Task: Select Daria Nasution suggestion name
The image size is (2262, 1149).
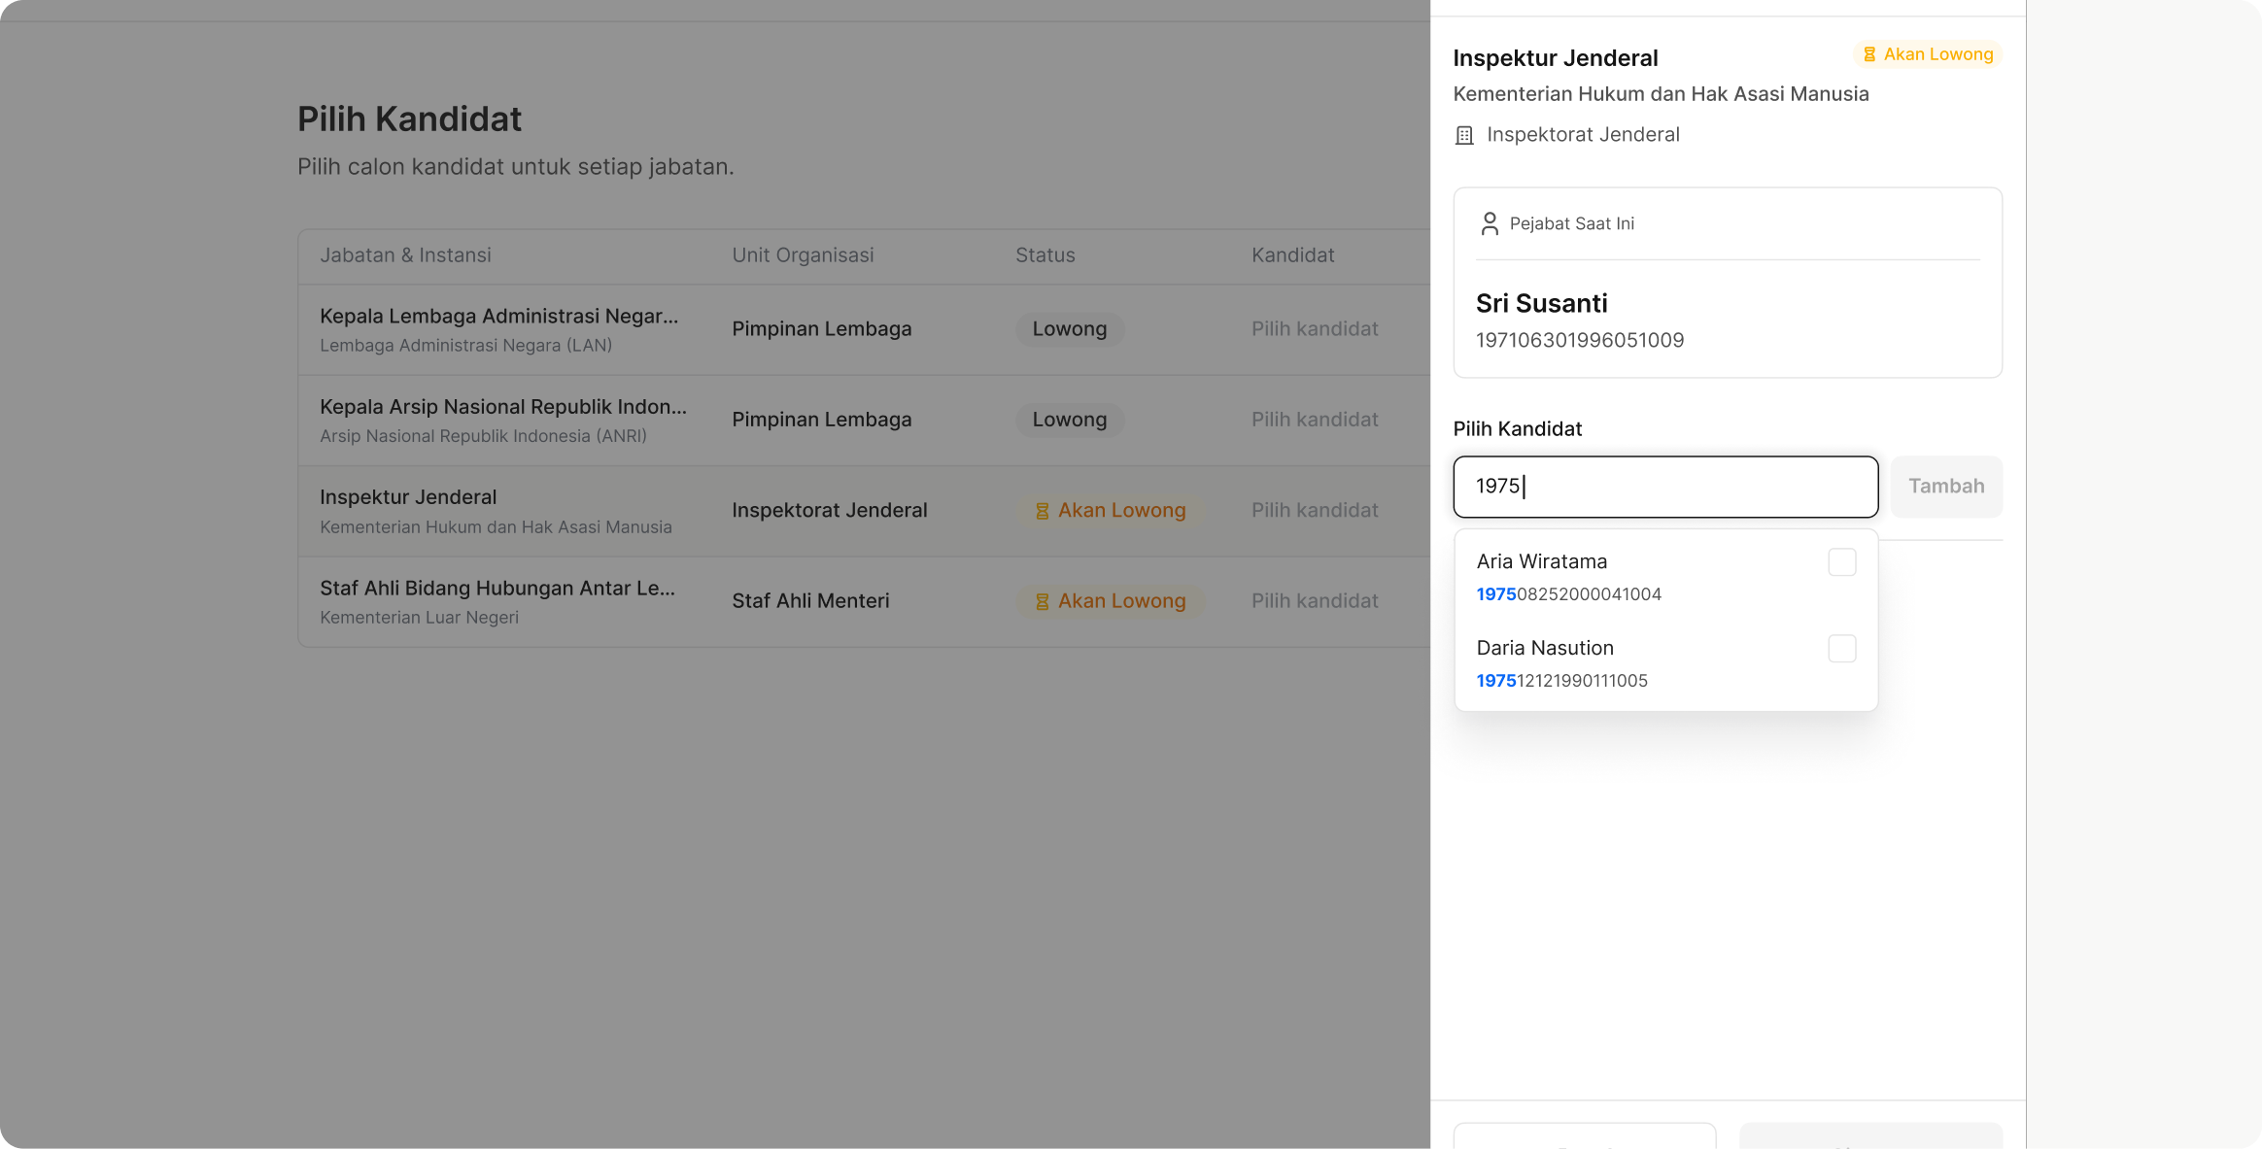Action: 1544,648
